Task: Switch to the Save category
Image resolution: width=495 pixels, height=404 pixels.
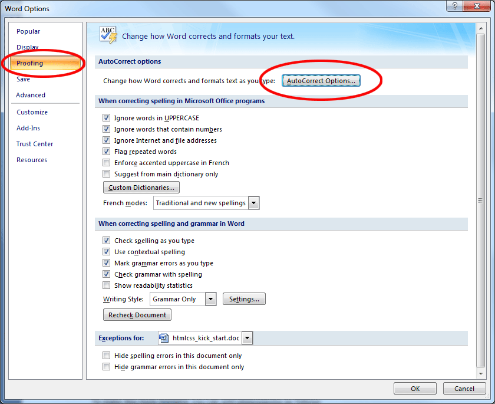Action: tap(24, 79)
